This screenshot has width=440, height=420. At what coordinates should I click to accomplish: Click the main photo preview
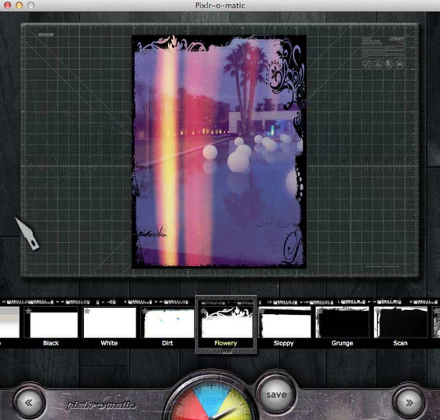(219, 152)
